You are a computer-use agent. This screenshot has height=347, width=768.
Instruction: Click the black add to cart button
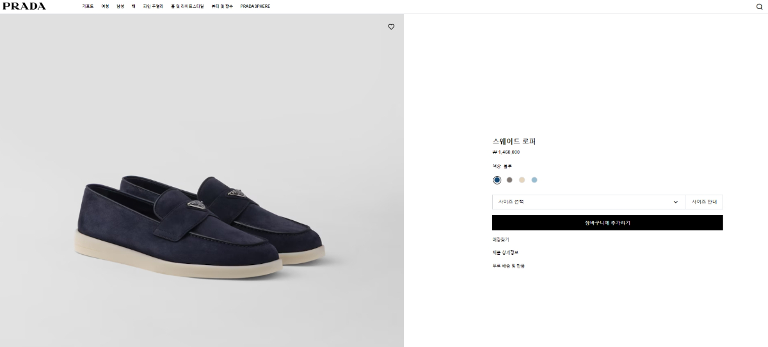click(607, 223)
